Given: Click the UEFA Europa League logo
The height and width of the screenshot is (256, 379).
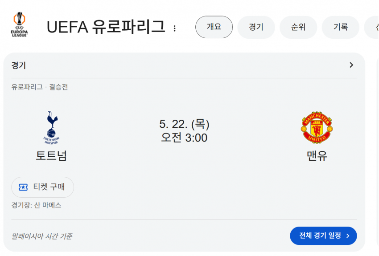Looking at the screenshot, I should (19, 24).
